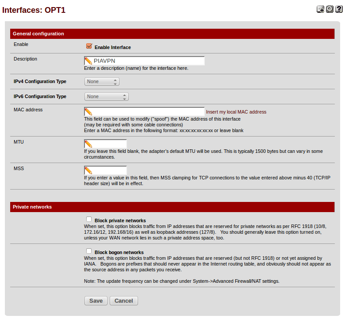
Task: Click the related log entries icon in the header
Action: [x=320, y=9]
